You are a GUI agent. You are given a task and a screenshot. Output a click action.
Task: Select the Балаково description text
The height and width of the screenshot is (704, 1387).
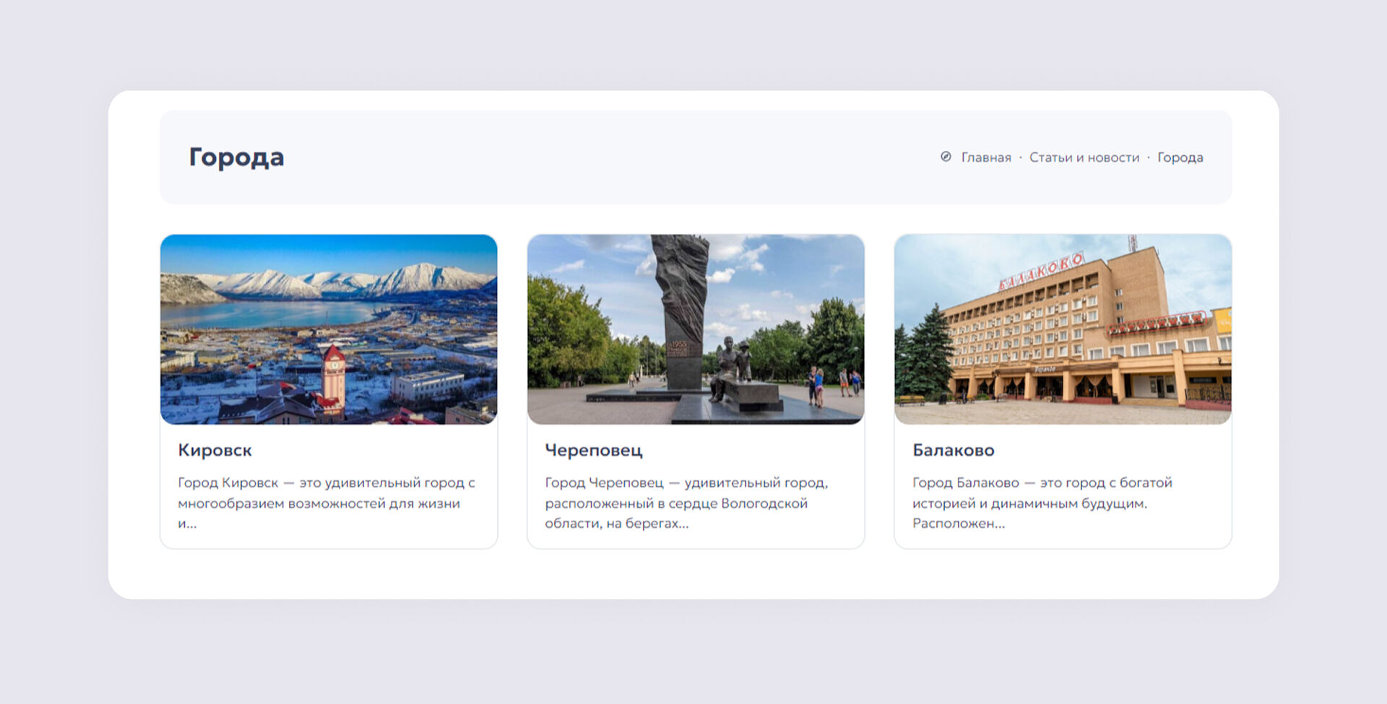click(1042, 503)
